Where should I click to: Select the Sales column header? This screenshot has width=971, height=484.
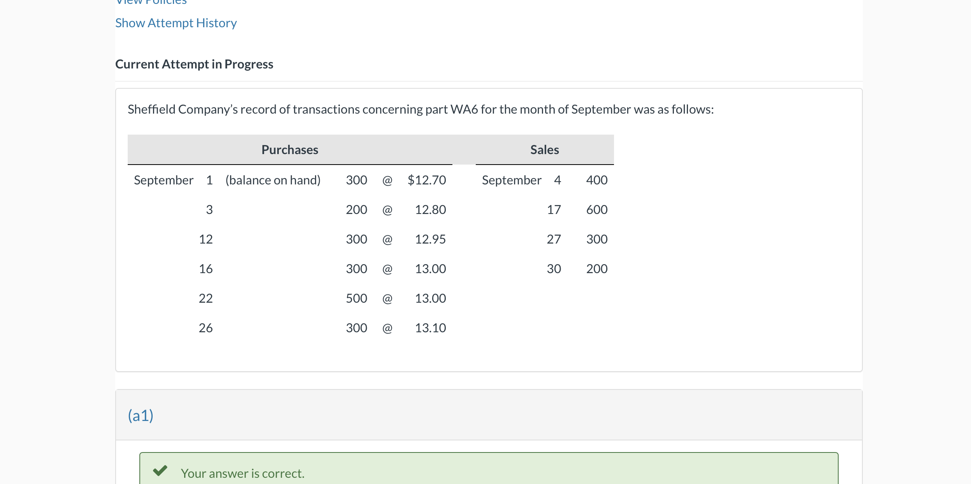tap(544, 150)
